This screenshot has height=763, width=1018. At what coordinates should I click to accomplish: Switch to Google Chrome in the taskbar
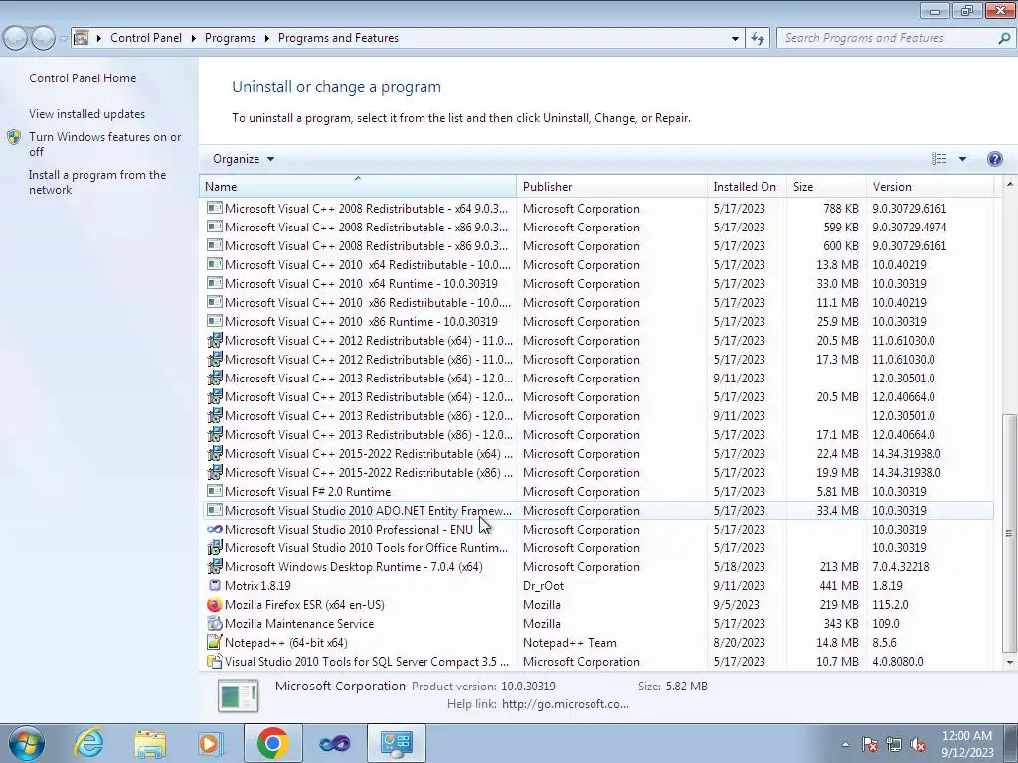tap(272, 743)
